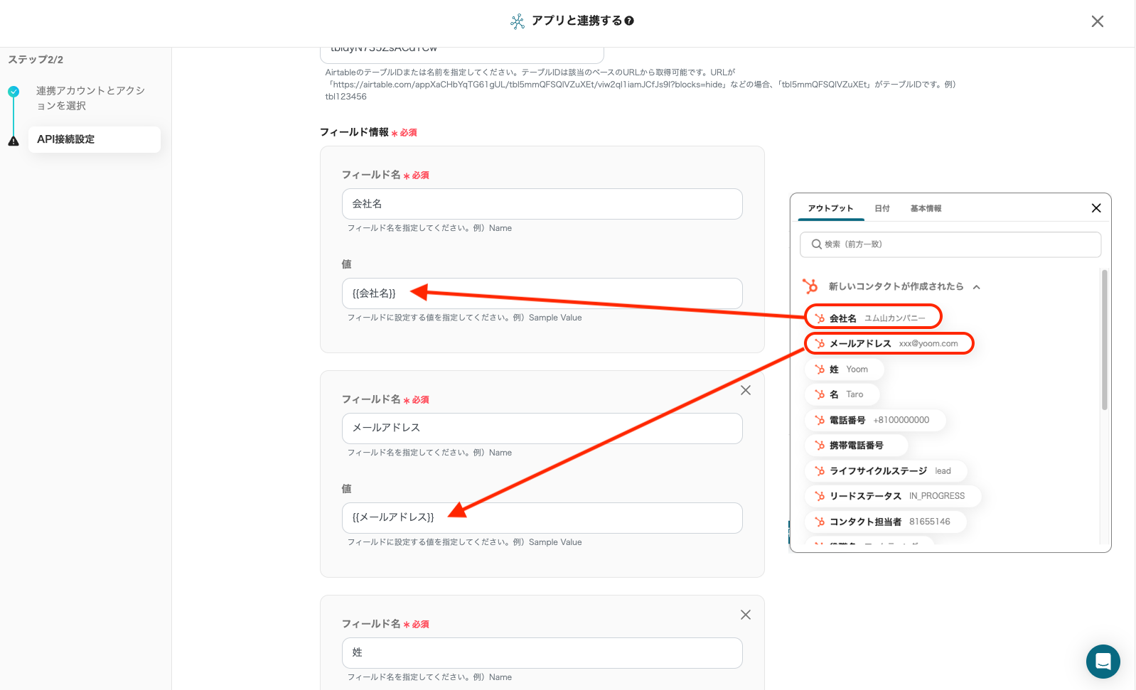Choose the 電話番号 output item
This screenshot has width=1136, height=690.
[875, 420]
